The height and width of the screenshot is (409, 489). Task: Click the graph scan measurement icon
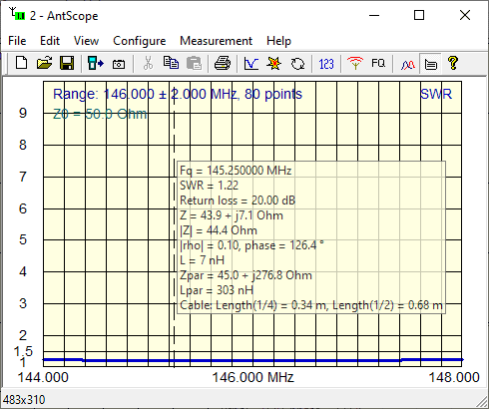(x=251, y=63)
